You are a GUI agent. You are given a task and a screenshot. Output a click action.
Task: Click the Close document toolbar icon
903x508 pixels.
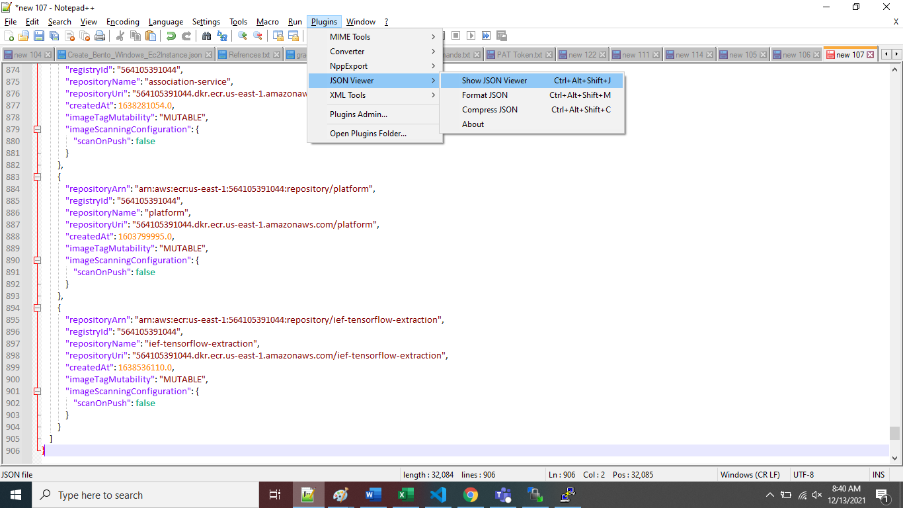click(x=69, y=36)
